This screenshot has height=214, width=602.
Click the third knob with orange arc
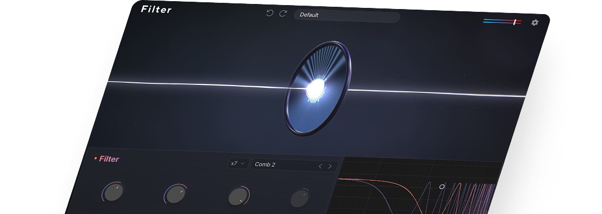point(238,197)
